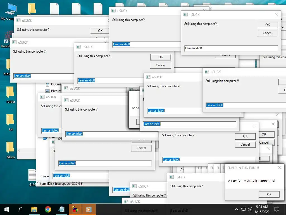286x215 pixels.
Task: Select the 6166 text document icon
Action: (x=32, y=177)
